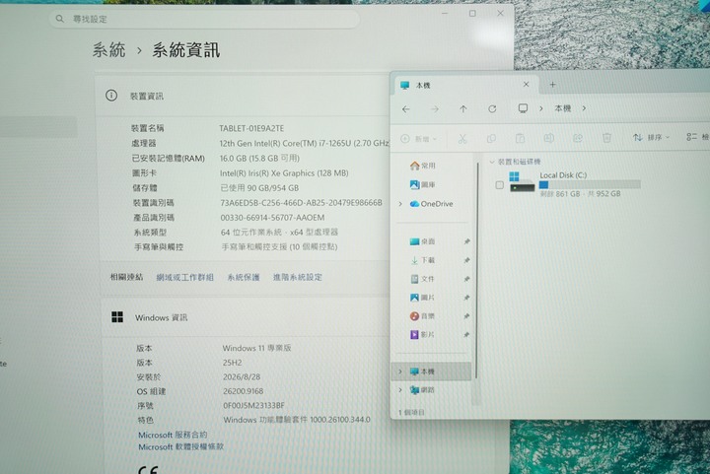Screen dimensions: 710x474
Task: Select device name TABLET-01E9A2TE text
Action: click(x=251, y=128)
